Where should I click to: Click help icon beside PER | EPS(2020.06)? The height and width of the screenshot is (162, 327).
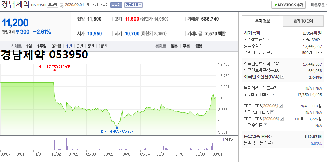pyautogui.click(x=281, y=106)
